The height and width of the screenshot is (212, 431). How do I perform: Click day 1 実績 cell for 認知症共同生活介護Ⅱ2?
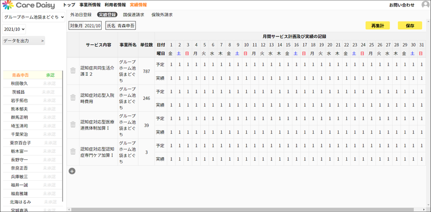pos(171,78)
